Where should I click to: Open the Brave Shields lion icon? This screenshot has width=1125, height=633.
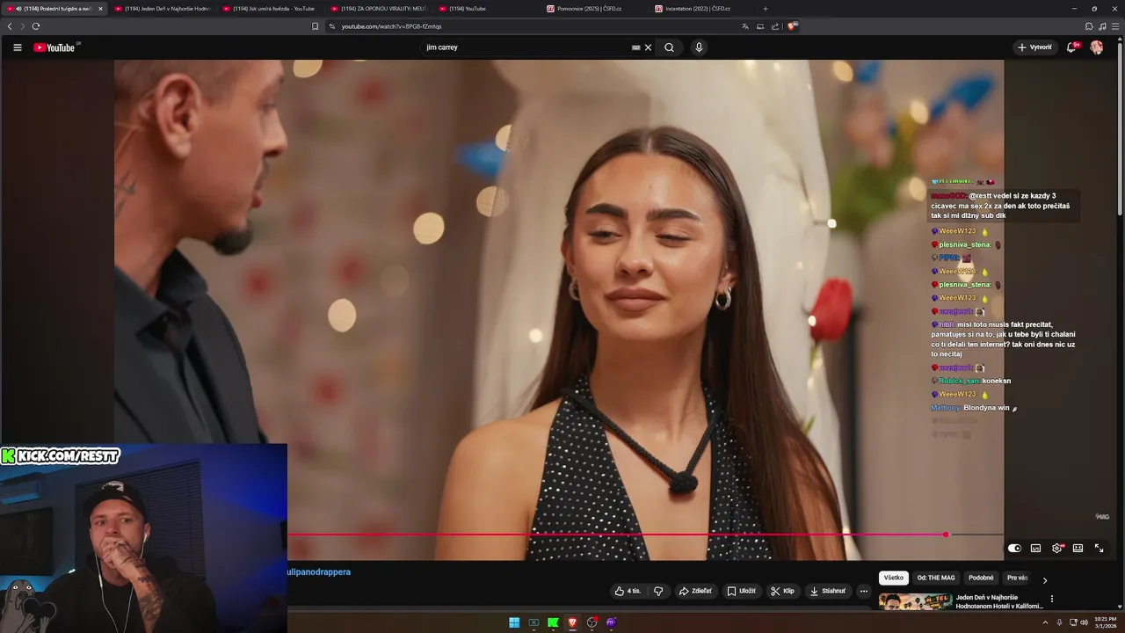791,26
